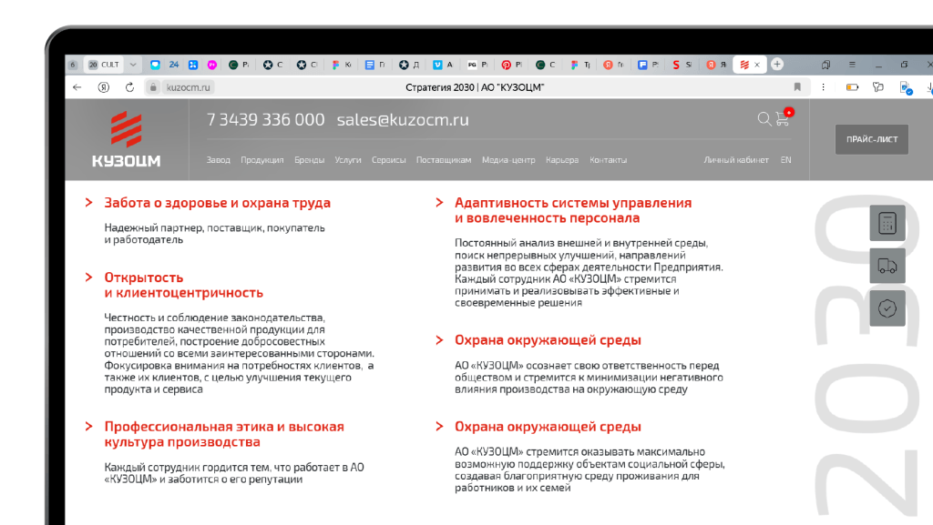Open the Yandex home button in toolbar
This screenshot has width=933, height=525.
(x=104, y=87)
